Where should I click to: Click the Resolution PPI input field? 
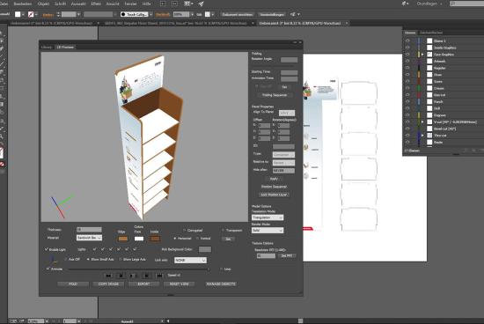(266, 255)
